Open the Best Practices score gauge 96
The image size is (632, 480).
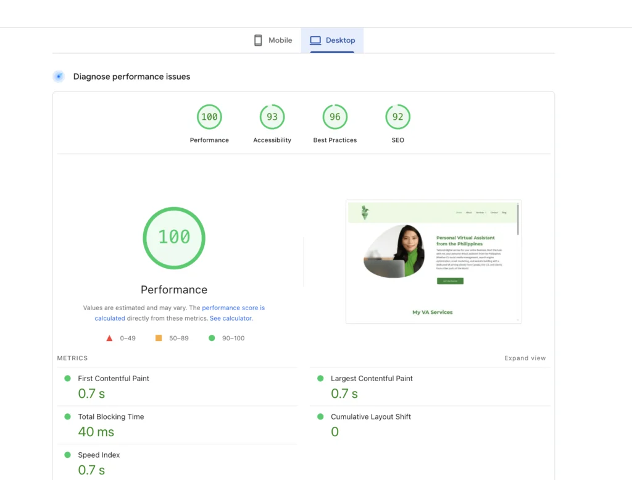click(x=335, y=117)
